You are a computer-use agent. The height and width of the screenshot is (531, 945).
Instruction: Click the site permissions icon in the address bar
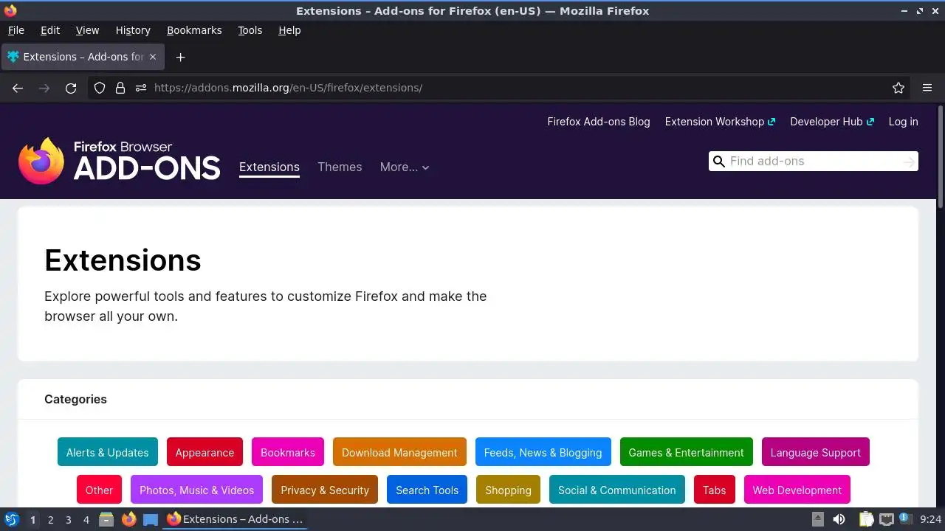click(x=141, y=88)
